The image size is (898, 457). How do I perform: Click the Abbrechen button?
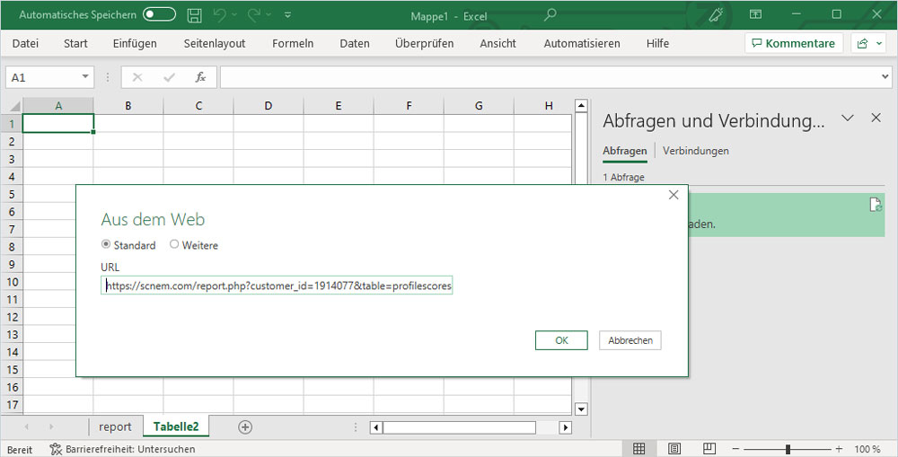pos(630,340)
